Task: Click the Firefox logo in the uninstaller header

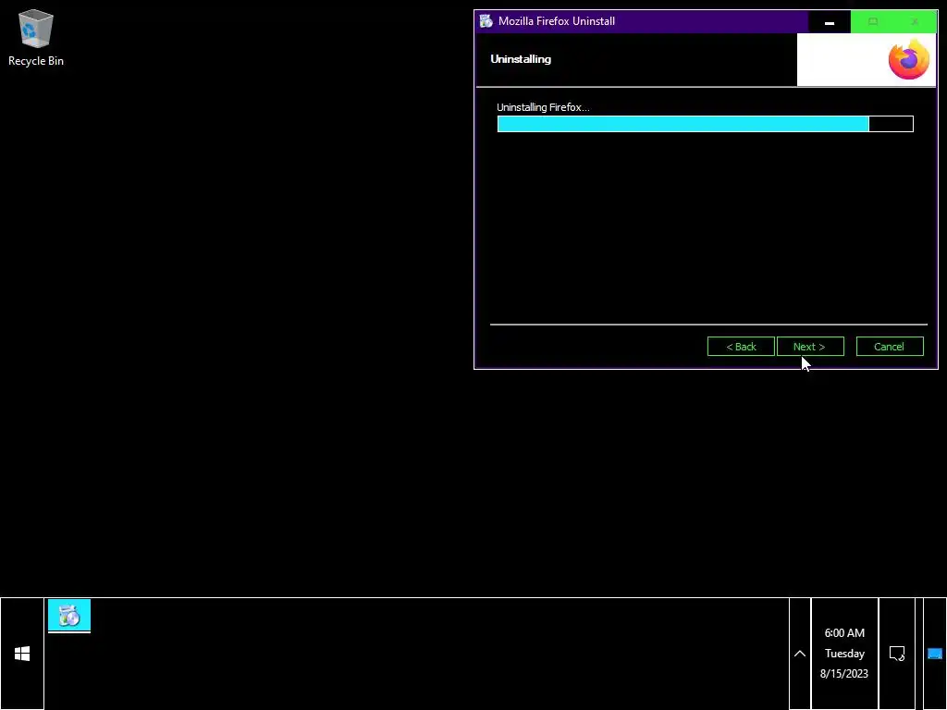Action: point(908,59)
